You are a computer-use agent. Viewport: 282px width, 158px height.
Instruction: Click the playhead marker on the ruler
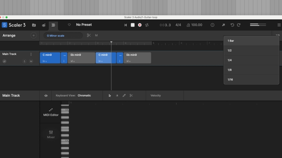point(111,42)
